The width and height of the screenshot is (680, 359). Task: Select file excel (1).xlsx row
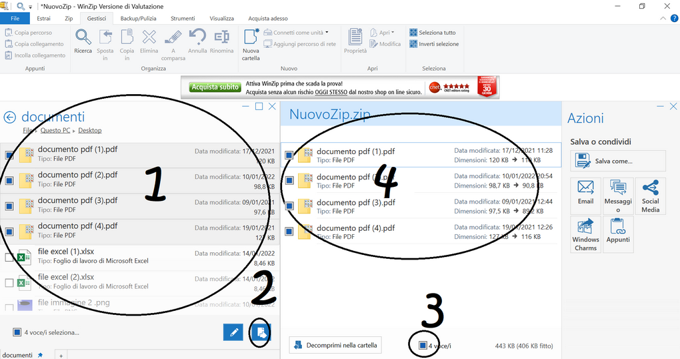pyautogui.click(x=139, y=258)
